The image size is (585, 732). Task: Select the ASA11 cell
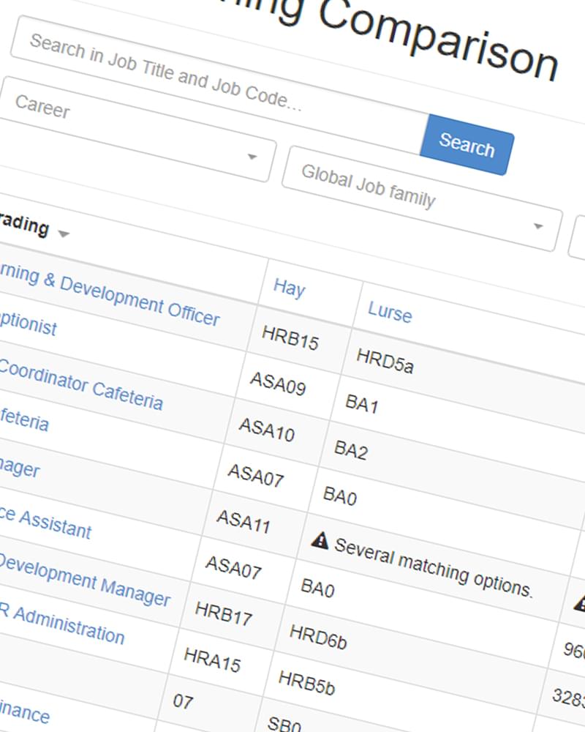244,521
